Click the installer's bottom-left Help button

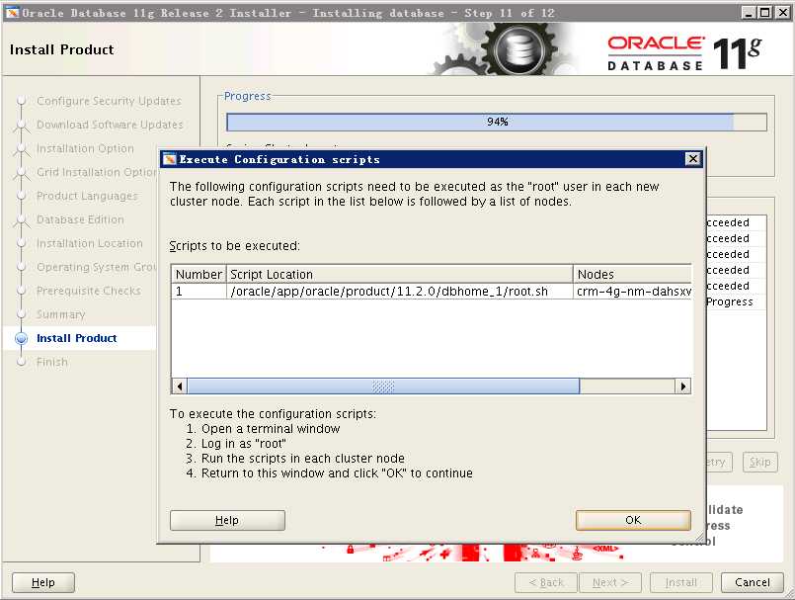point(43,582)
